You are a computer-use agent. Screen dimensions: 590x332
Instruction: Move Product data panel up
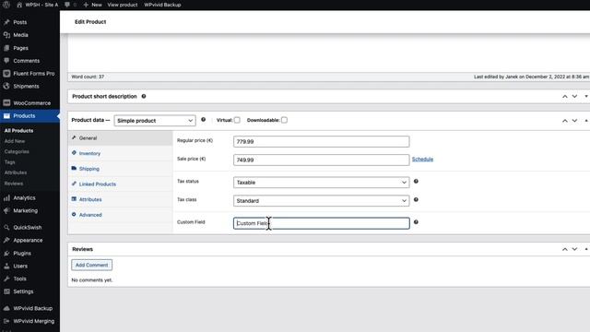point(565,121)
